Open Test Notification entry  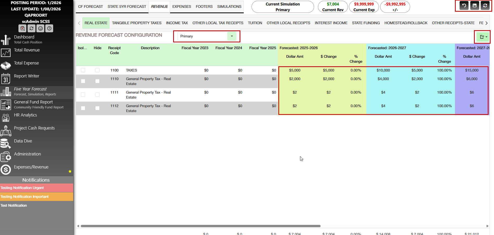click(x=36, y=205)
